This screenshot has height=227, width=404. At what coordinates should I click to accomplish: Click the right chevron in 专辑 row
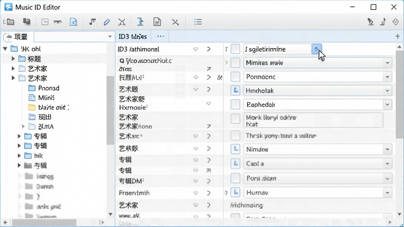pyautogui.click(x=209, y=160)
